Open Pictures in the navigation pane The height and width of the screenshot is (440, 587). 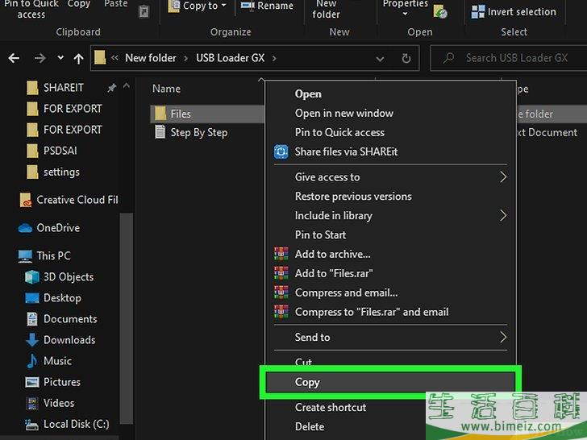coord(52,382)
